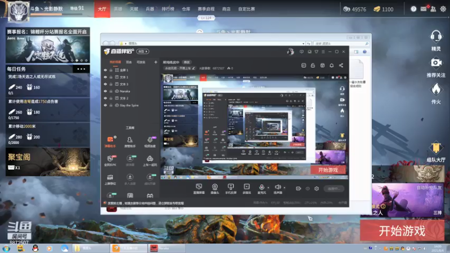
Task: Open the QQ penguin taskbar icon
Action: point(35,249)
